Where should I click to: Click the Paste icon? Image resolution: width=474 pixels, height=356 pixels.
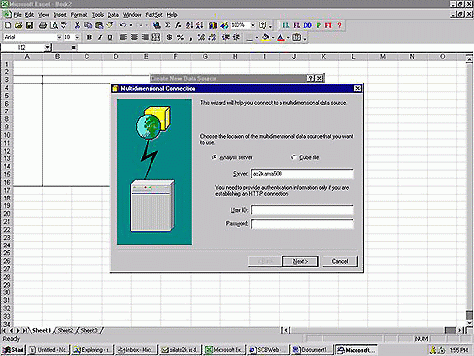(99, 25)
